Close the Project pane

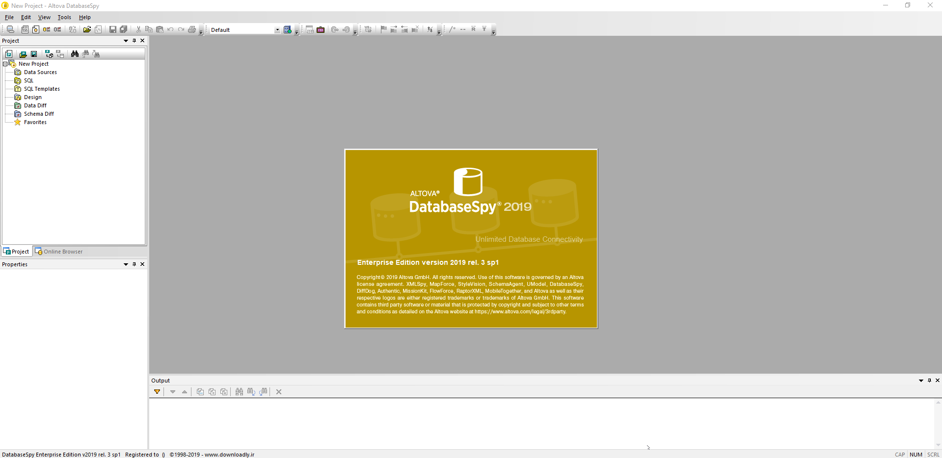click(x=142, y=41)
